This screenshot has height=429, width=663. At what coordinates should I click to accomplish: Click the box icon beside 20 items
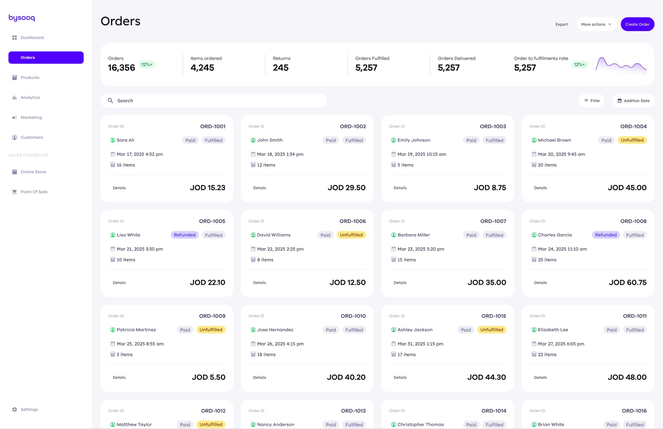[534, 165]
